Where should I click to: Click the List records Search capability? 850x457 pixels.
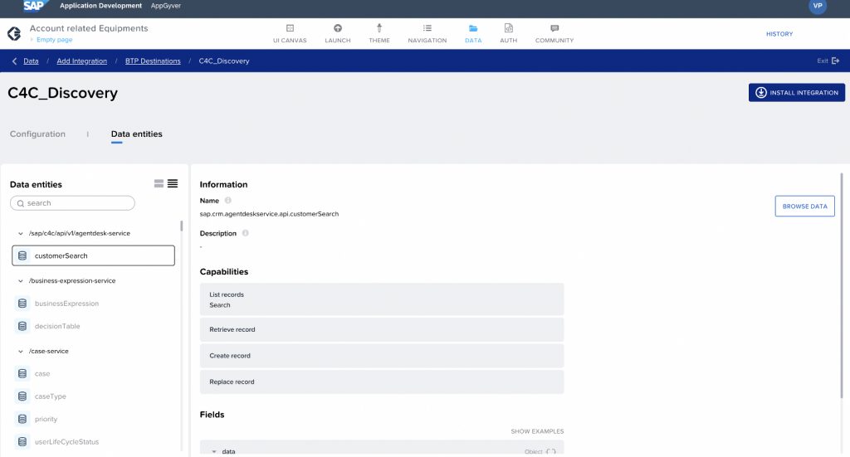(x=382, y=299)
